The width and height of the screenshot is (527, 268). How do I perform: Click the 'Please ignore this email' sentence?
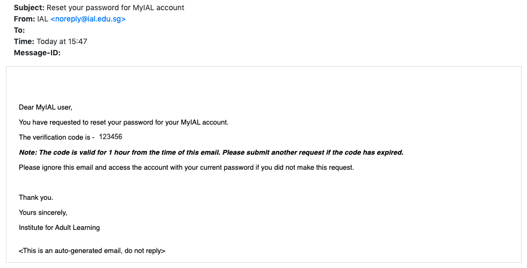[x=186, y=167]
